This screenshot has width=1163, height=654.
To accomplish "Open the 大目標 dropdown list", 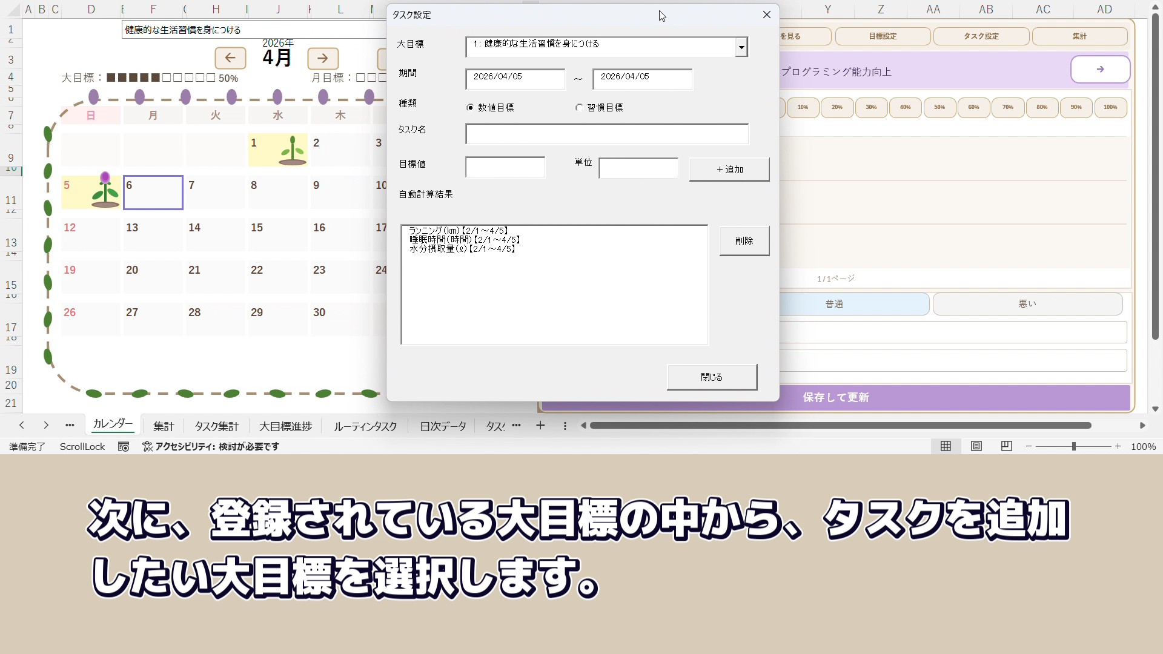I will click(x=741, y=47).
